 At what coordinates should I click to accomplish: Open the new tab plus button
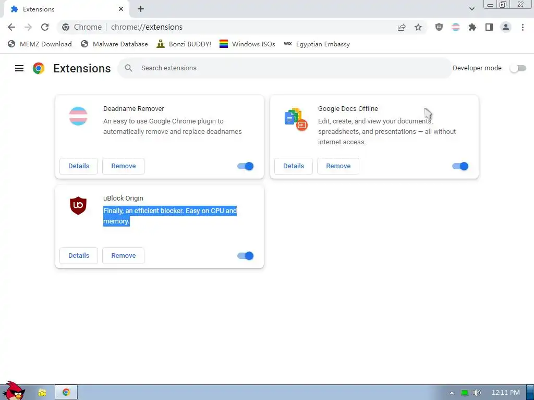tap(141, 9)
